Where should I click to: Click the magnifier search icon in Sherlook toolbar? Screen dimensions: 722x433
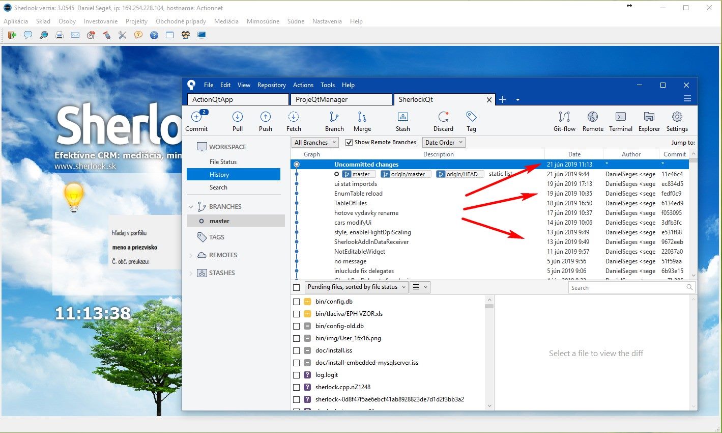(x=44, y=35)
